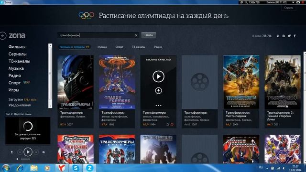Play the 1984 Трансформеры in high quality
Image resolution: width=306 pixels, height=172 pixels.
pyautogui.click(x=158, y=76)
